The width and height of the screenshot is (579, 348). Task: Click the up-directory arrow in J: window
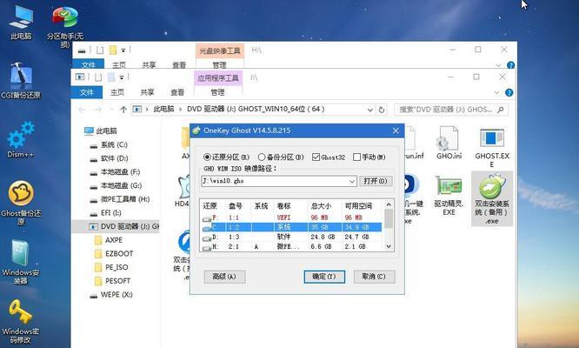(123, 110)
